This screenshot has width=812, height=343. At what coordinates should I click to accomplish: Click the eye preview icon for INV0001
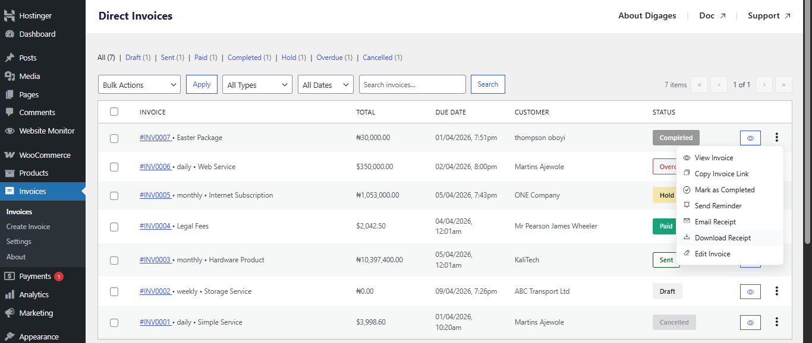pos(750,322)
